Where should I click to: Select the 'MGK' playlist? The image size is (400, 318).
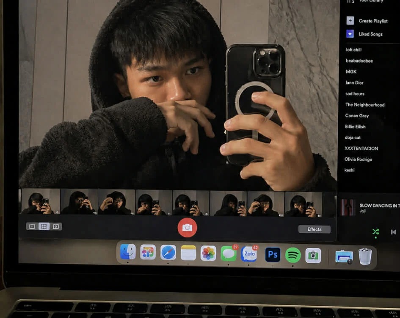coord(351,72)
